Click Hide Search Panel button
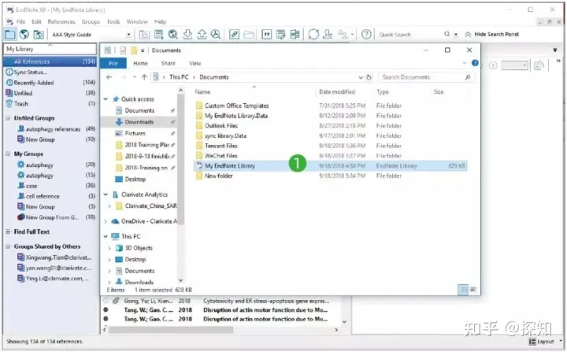 [x=491, y=35]
